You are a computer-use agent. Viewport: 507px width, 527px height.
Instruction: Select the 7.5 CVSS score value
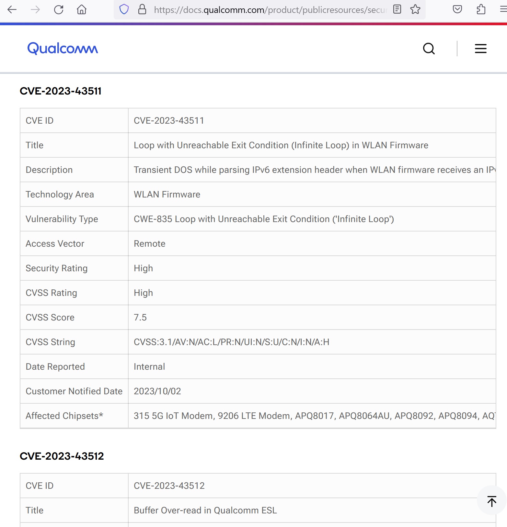(x=140, y=317)
